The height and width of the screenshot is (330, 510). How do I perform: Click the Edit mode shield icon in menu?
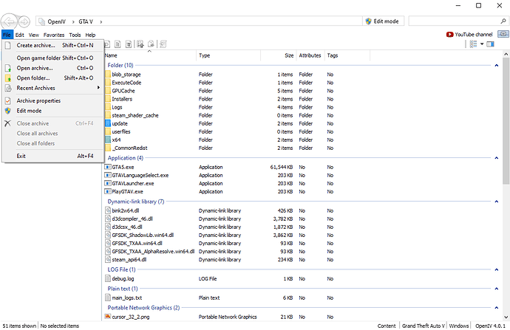pos(8,111)
